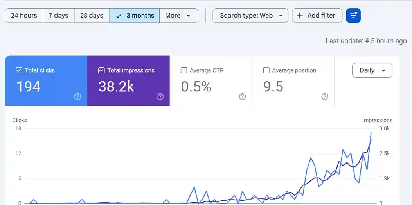Click the Impressions axis label
The width and height of the screenshot is (412, 205).
point(377,120)
